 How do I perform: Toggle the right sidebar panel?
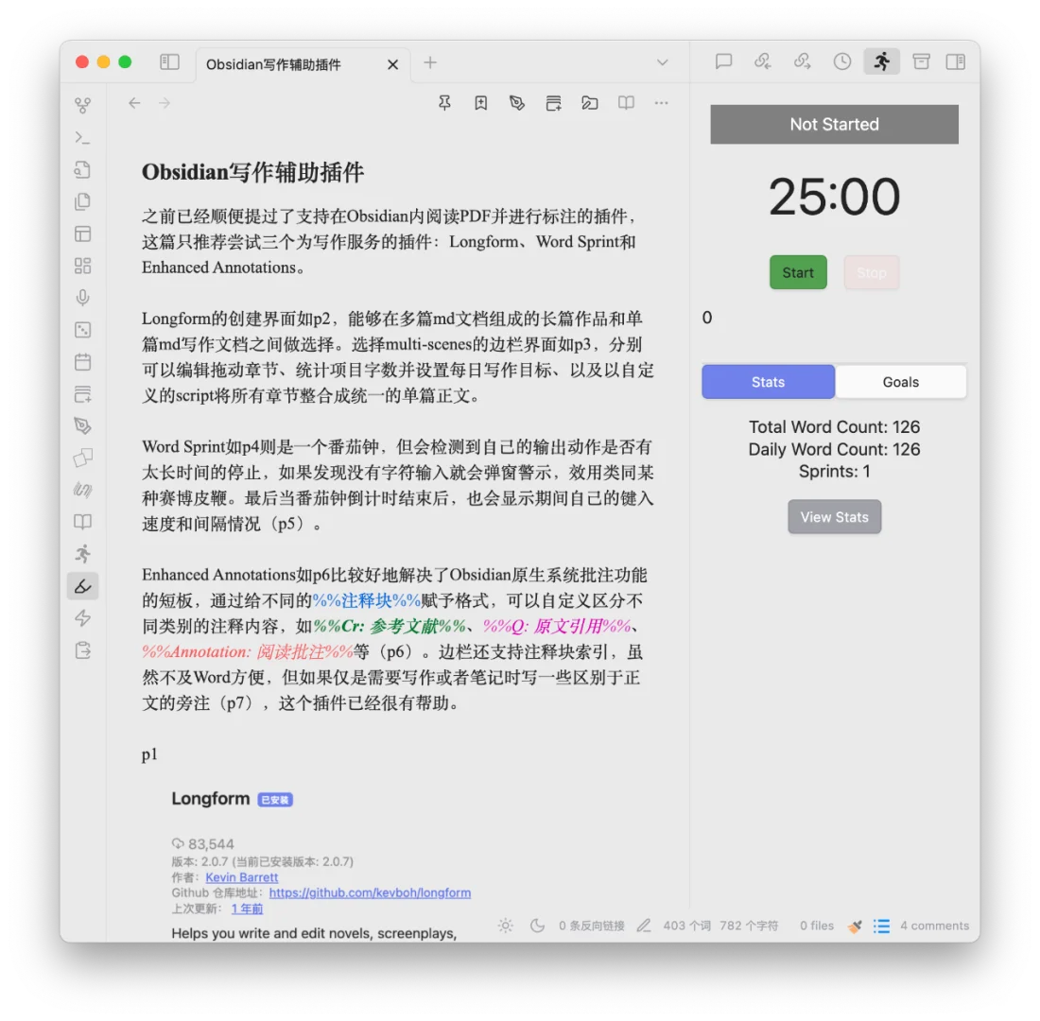click(956, 61)
